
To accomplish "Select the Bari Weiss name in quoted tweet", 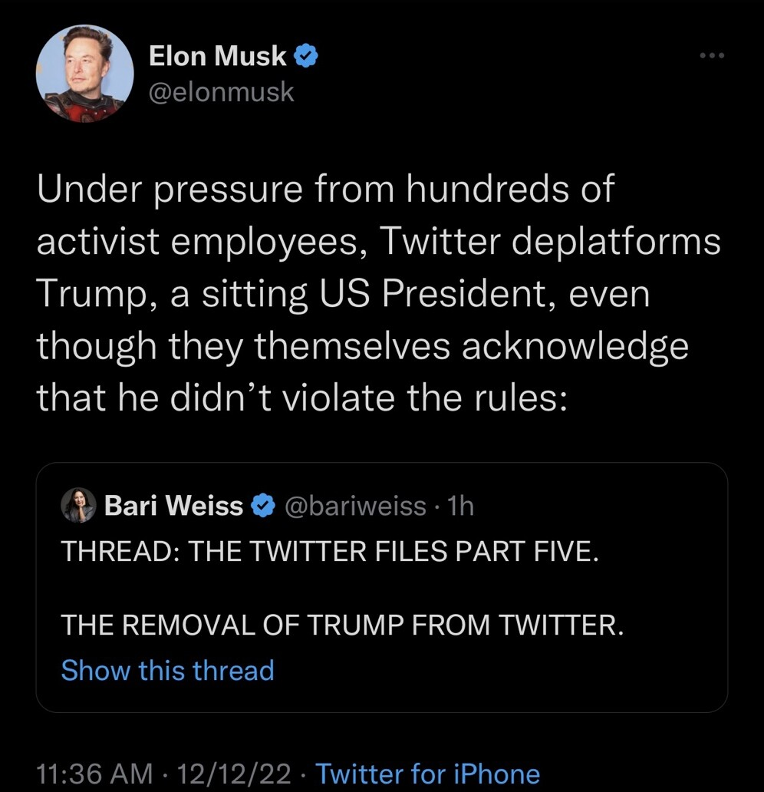I will 173,506.
